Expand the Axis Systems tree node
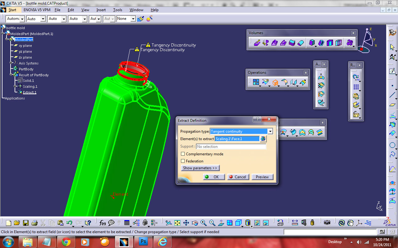 [11, 63]
